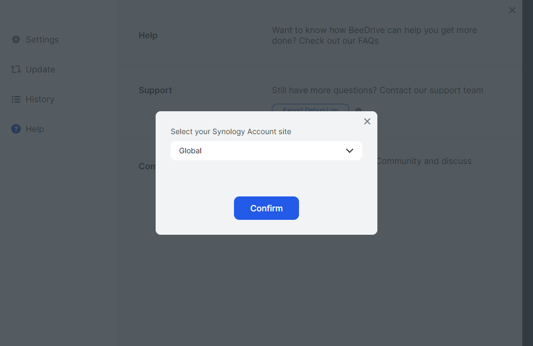Switch to the Update section label
Viewport: 533px width, 346px height.
coord(41,69)
